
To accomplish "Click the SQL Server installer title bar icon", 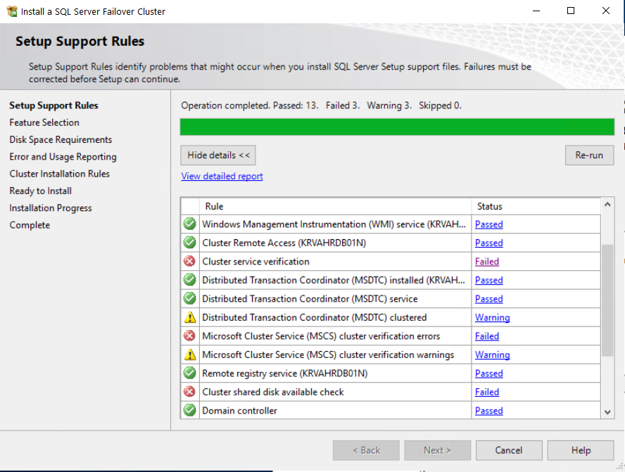I will pyautogui.click(x=12, y=11).
